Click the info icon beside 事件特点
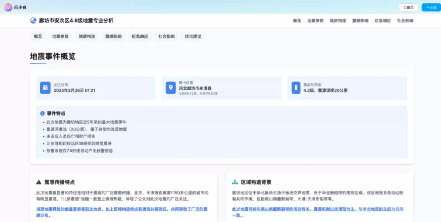The width and height of the screenshot is (441, 222). [x=43, y=113]
